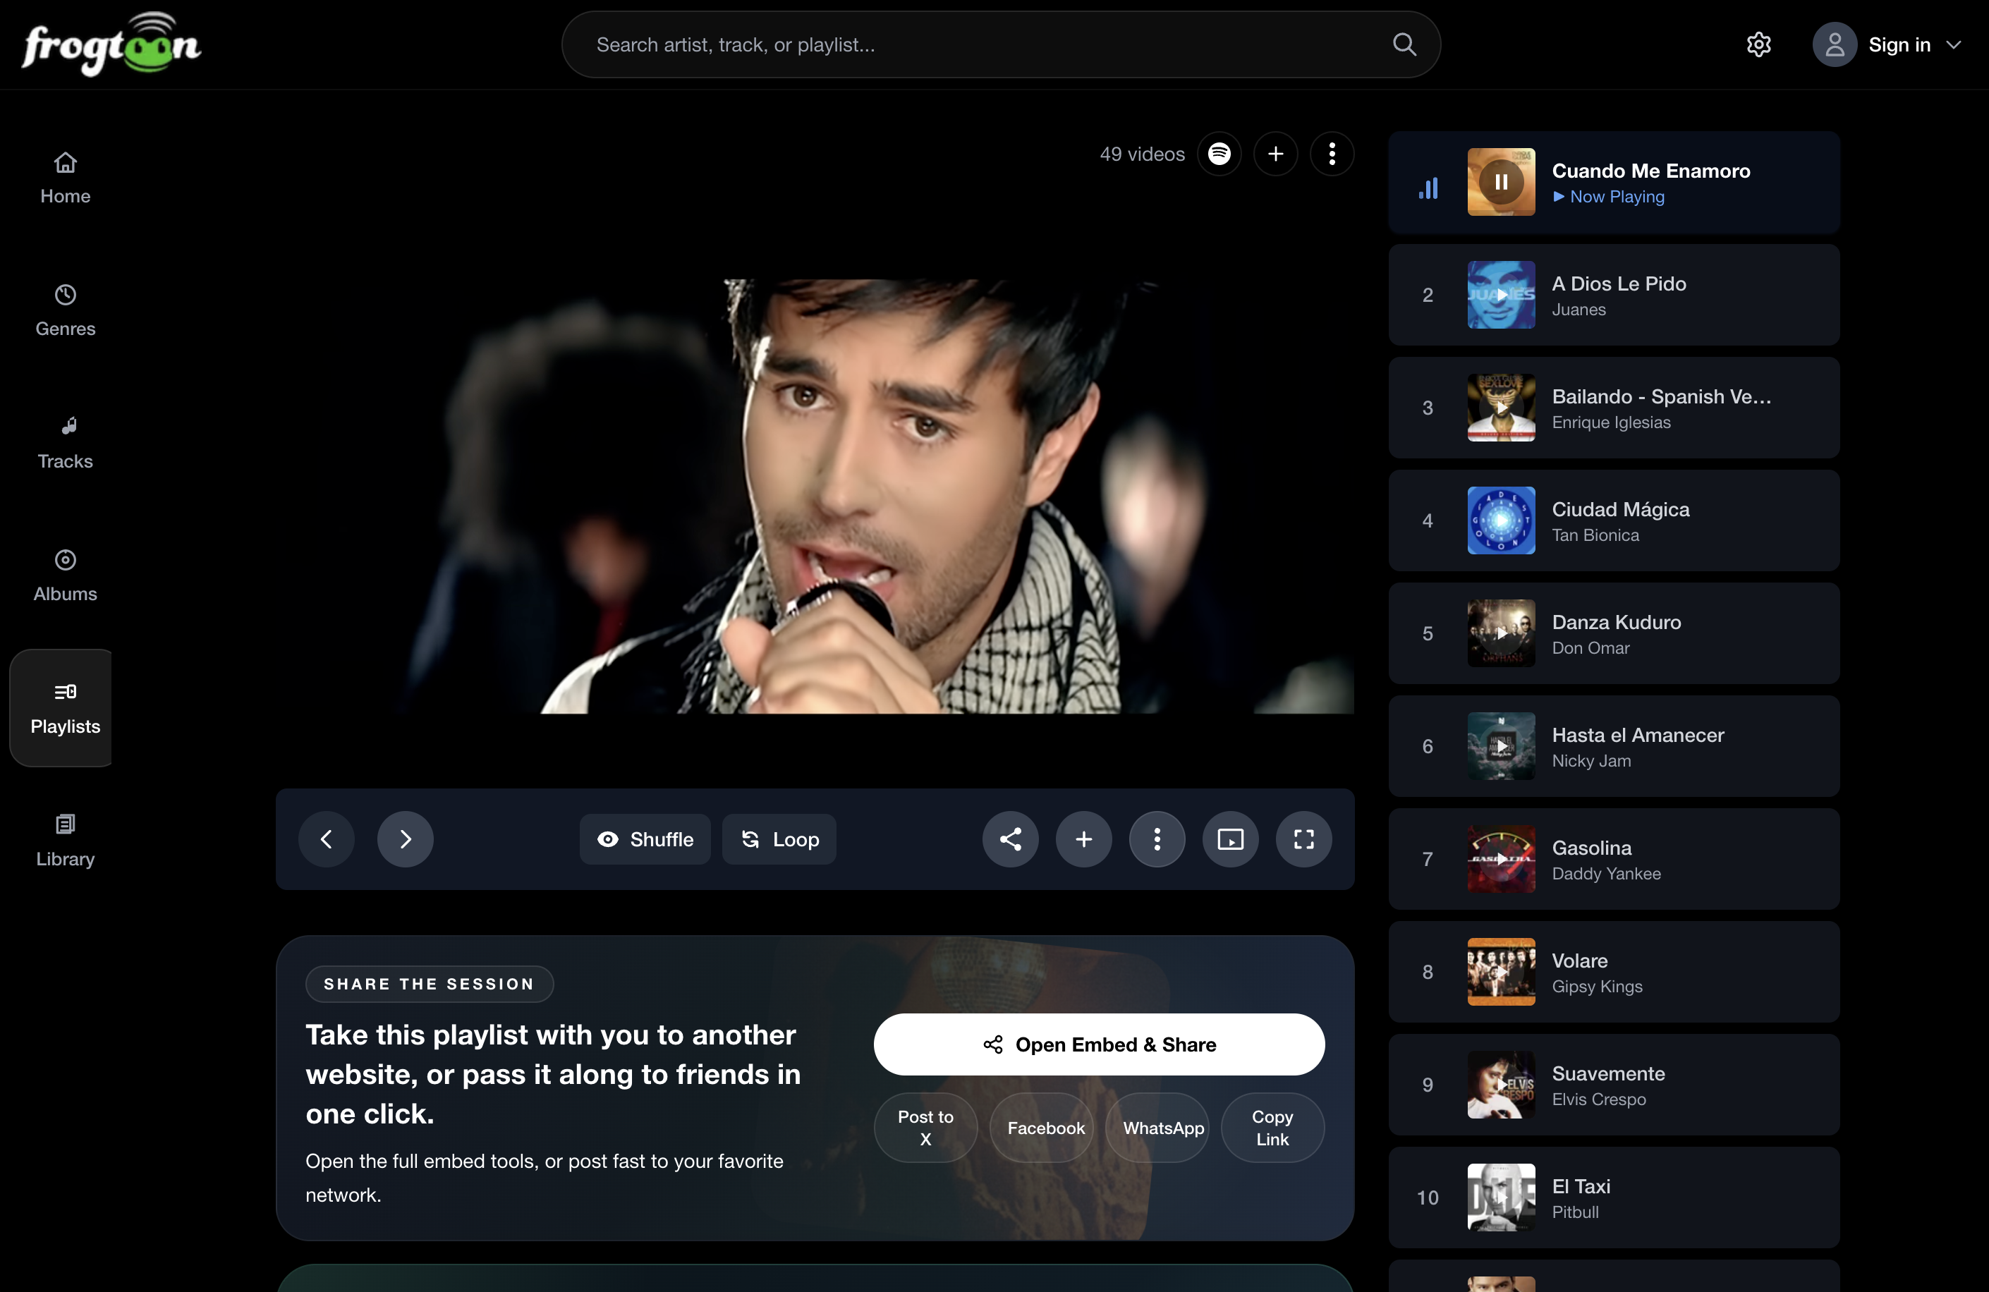Navigate to the Genres sidebar item
The height and width of the screenshot is (1292, 1989).
click(x=65, y=310)
